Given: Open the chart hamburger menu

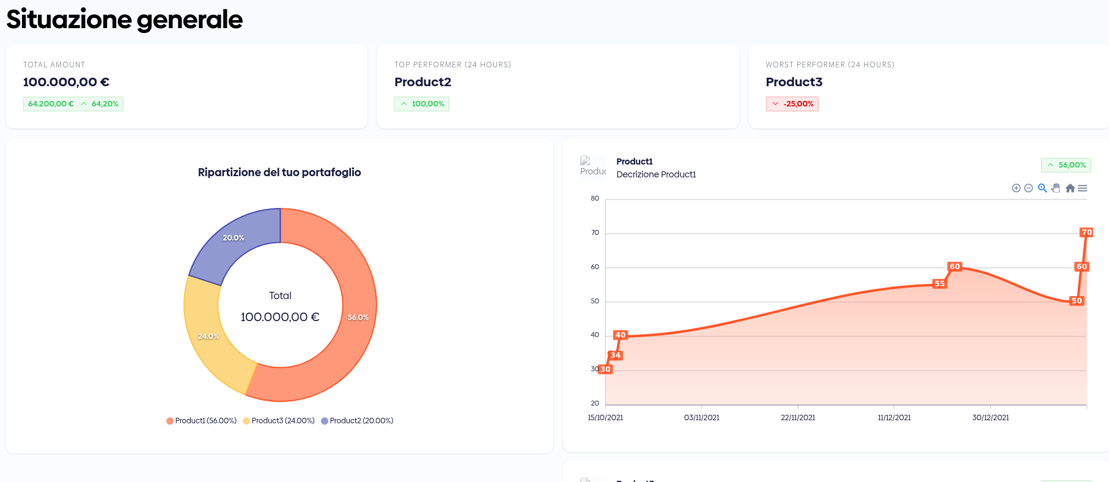Looking at the screenshot, I should [1083, 188].
